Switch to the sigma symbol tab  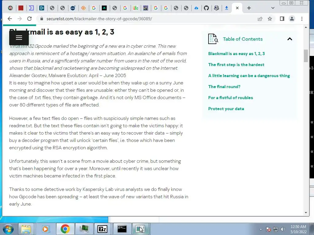click(x=31, y=8)
